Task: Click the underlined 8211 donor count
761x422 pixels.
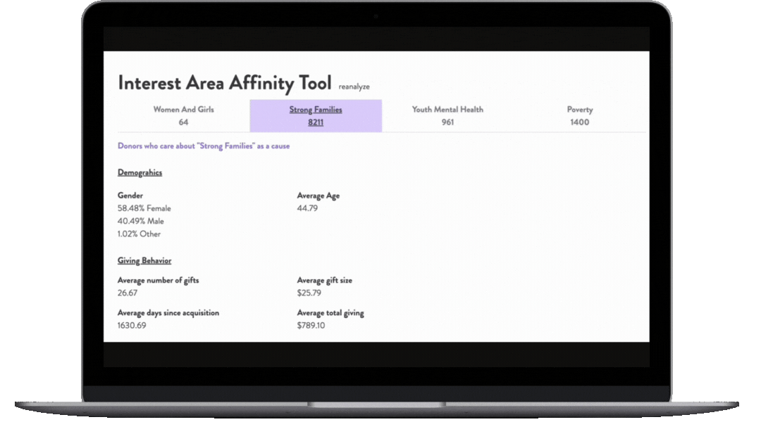Action: point(315,122)
